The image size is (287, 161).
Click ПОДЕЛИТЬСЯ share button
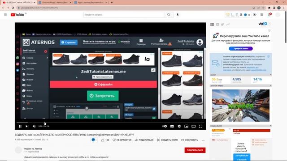pyautogui.click(x=144, y=140)
